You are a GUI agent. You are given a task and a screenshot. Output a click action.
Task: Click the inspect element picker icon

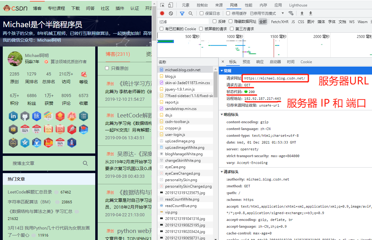click(162, 5)
